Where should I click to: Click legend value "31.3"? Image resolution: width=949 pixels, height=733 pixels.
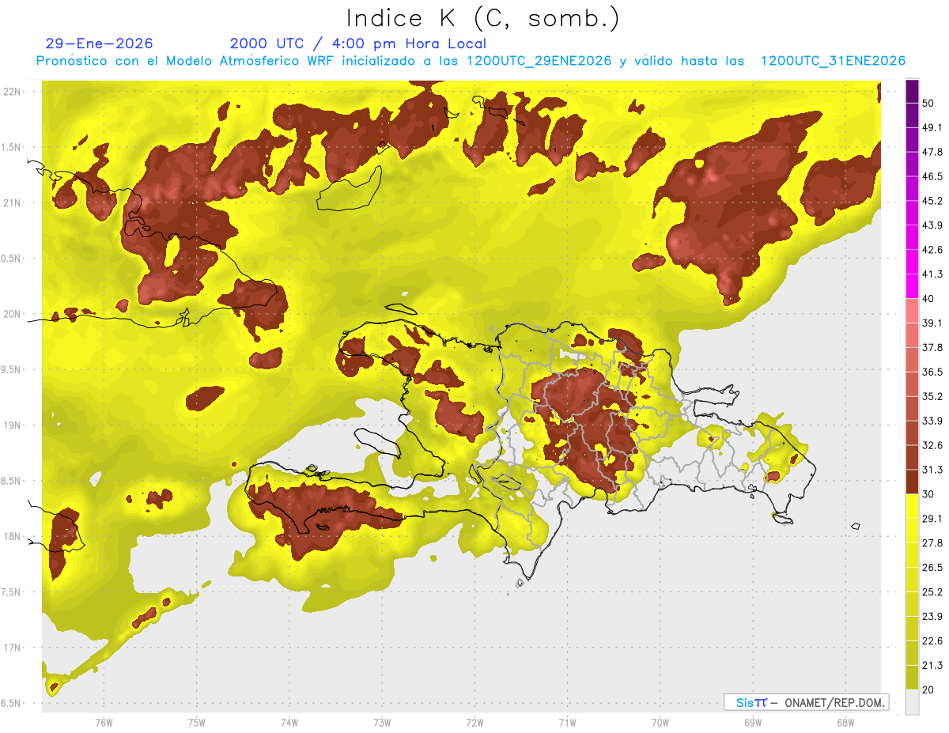click(x=932, y=470)
